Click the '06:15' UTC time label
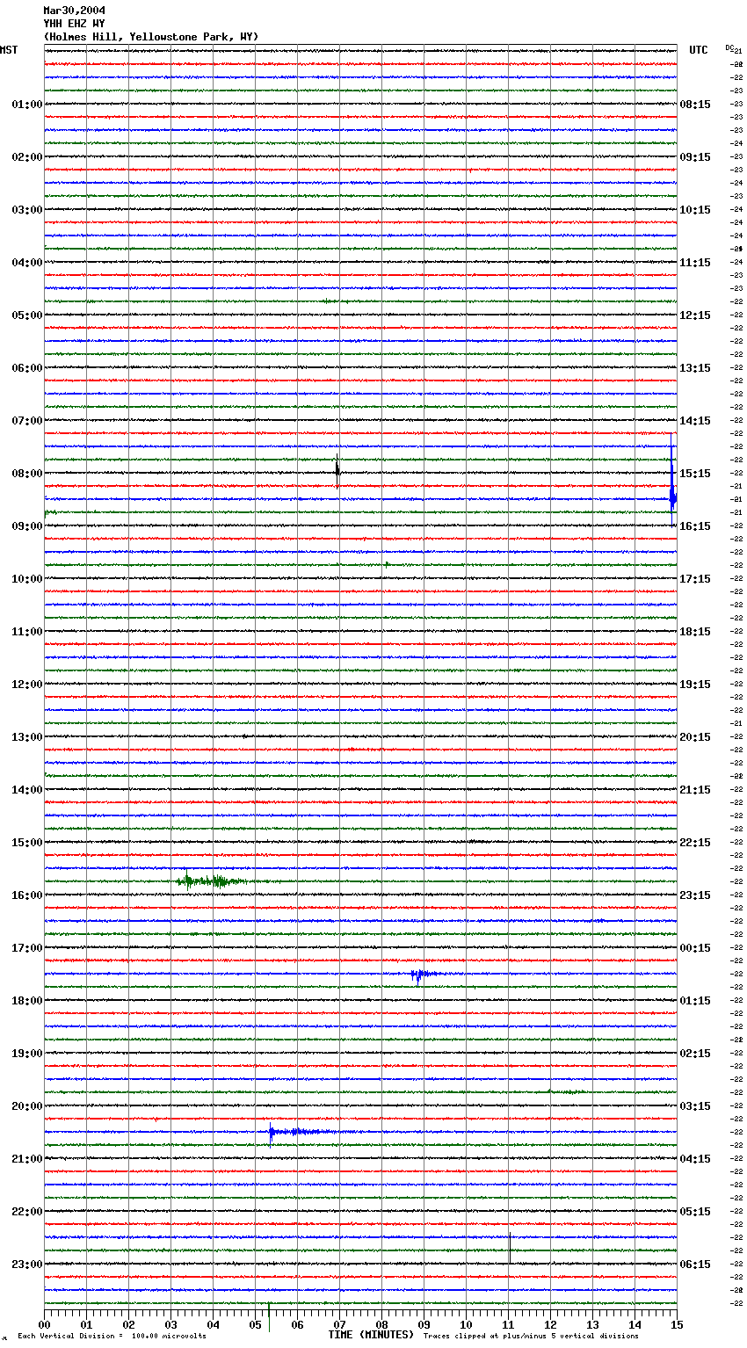This screenshot has height=1348, width=747. pyautogui.click(x=695, y=1265)
